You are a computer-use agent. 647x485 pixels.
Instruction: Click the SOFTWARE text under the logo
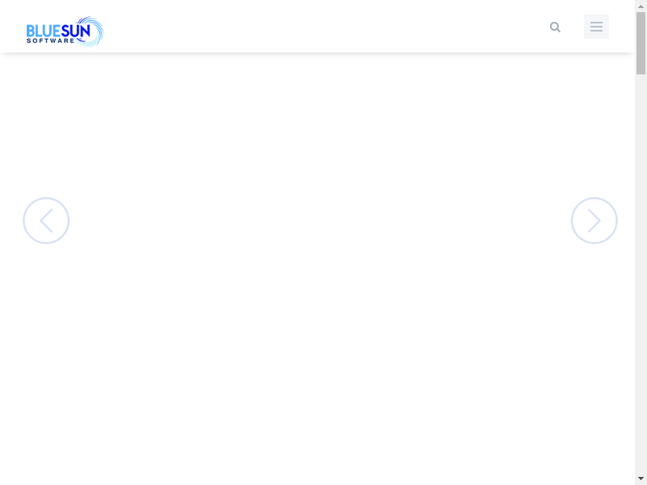click(50, 41)
